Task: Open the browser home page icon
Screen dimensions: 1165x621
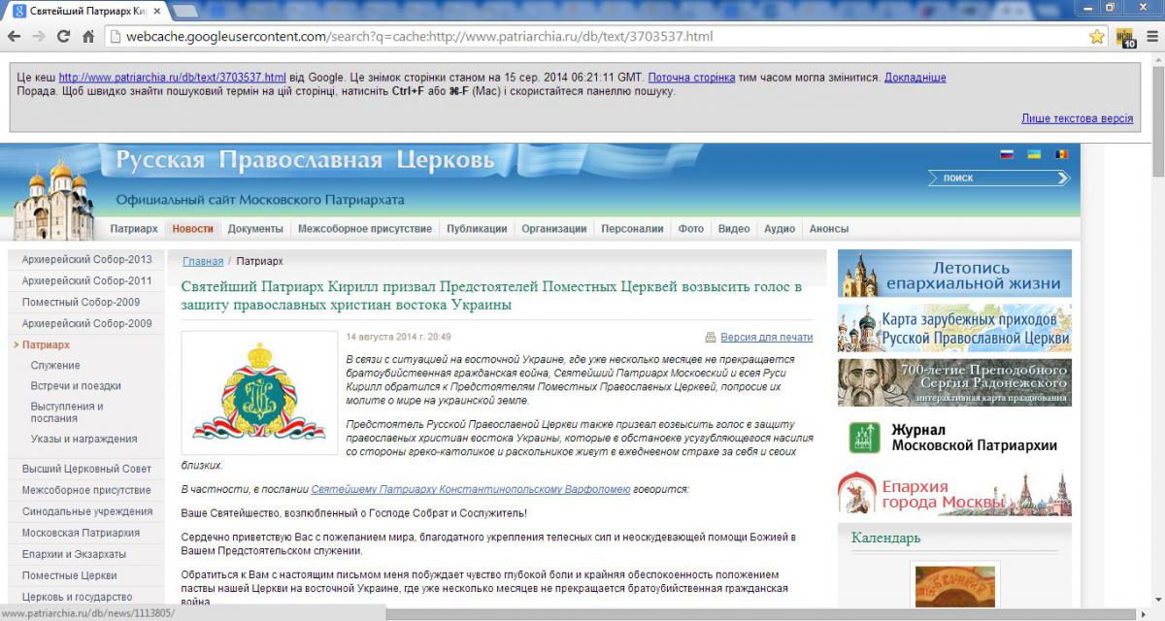Action: point(88,37)
